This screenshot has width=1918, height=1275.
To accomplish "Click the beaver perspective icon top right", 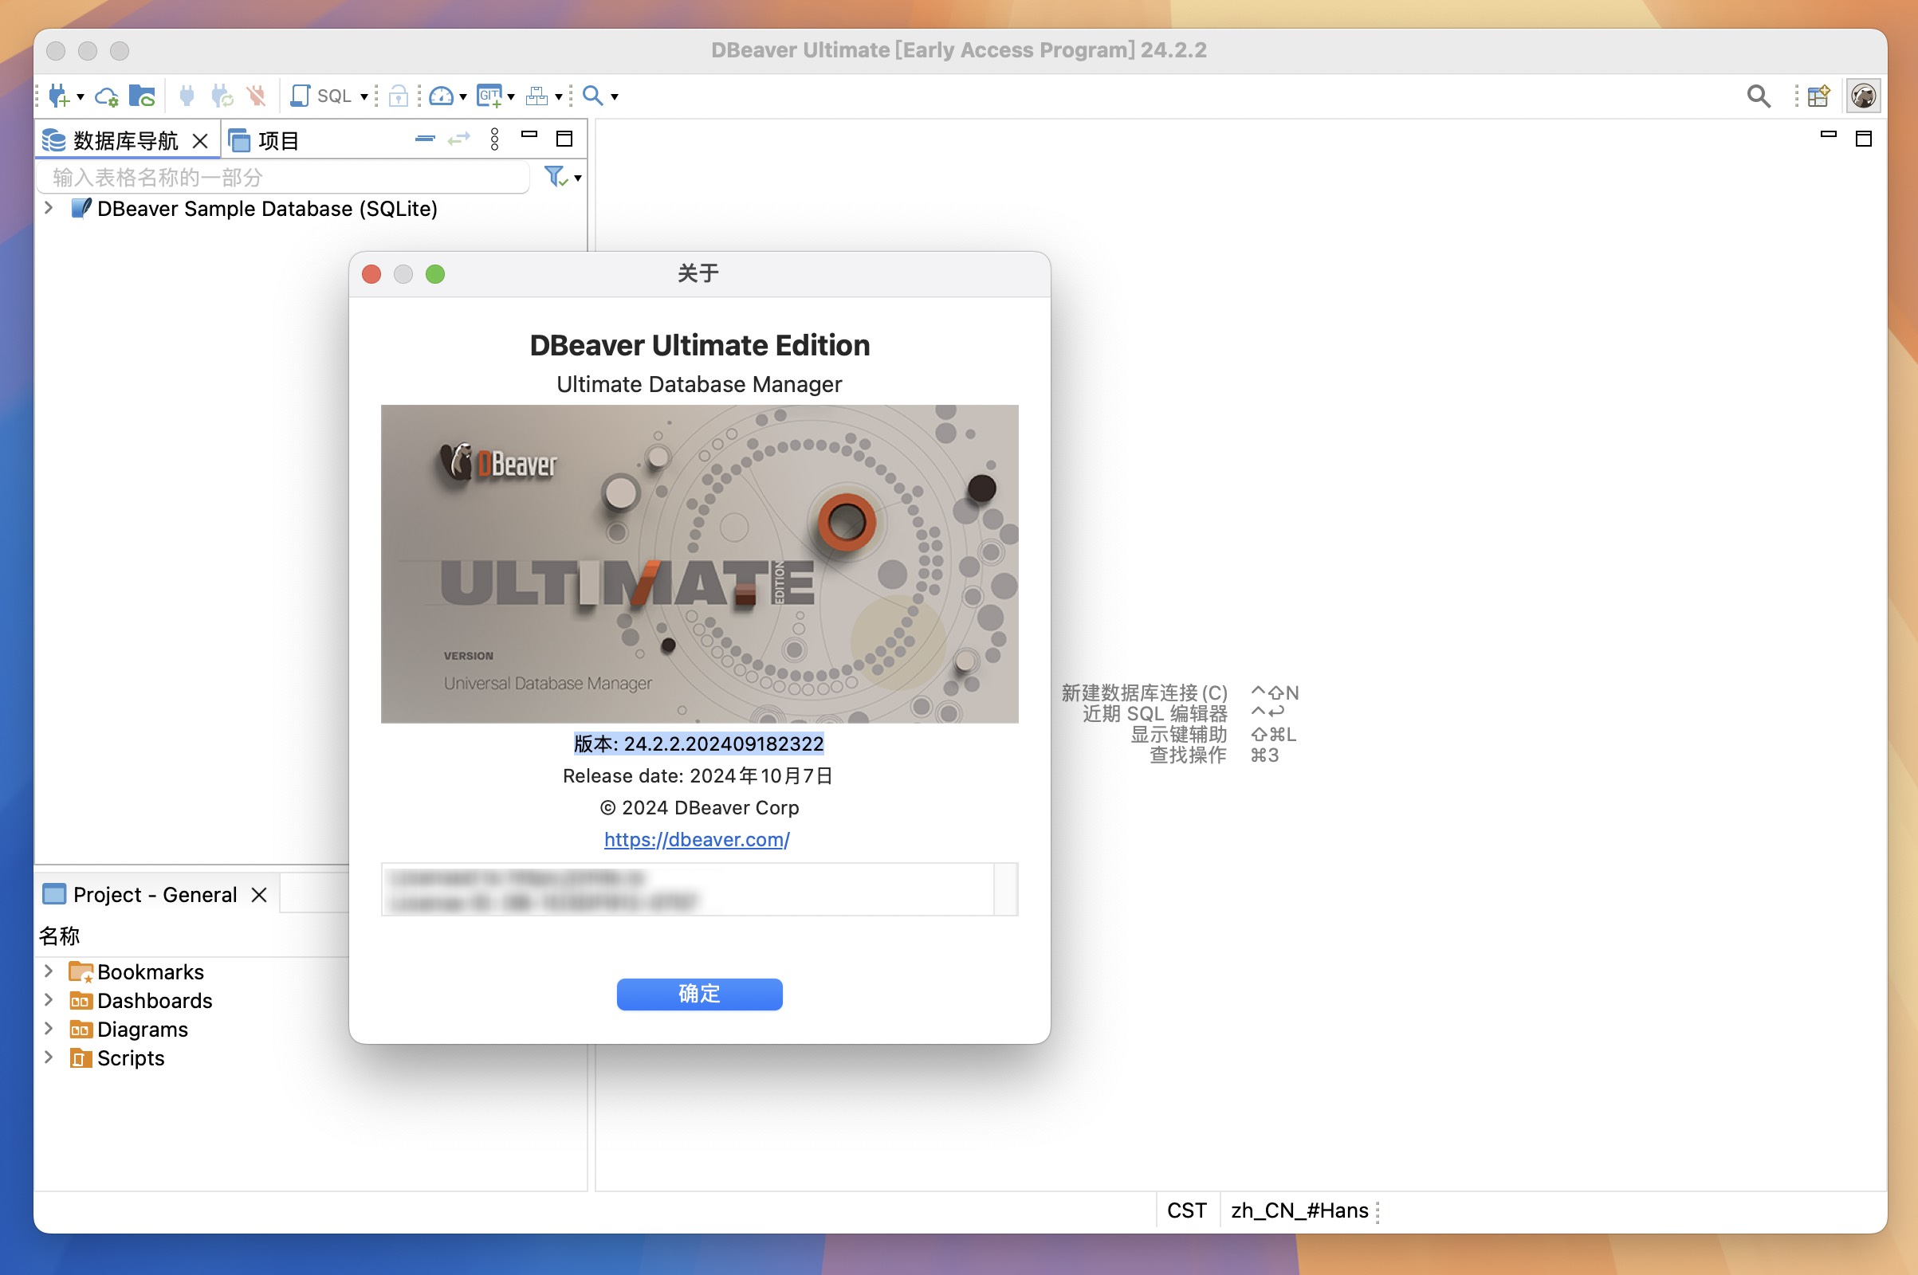I will click(x=1863, y=96).
